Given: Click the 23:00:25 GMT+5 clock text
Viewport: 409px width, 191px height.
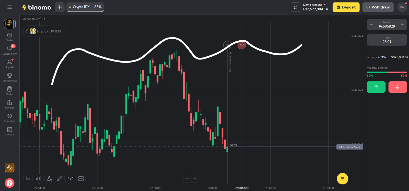Looking at the screenshot, I should (x=34, y=19).
